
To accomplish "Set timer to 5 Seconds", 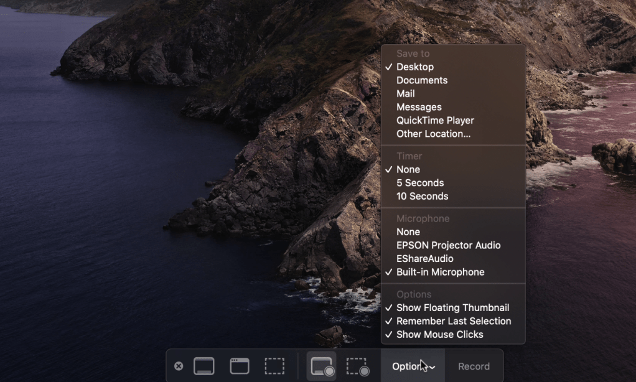I will 420,183.
